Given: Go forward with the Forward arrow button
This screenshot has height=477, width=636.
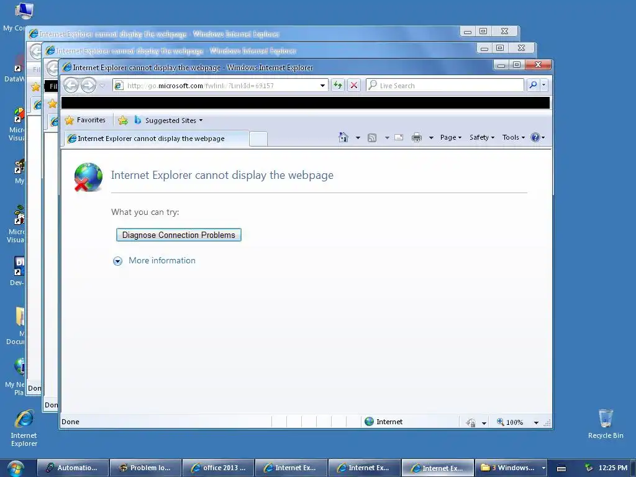Looking at the screenshot, I should [88, 86].
